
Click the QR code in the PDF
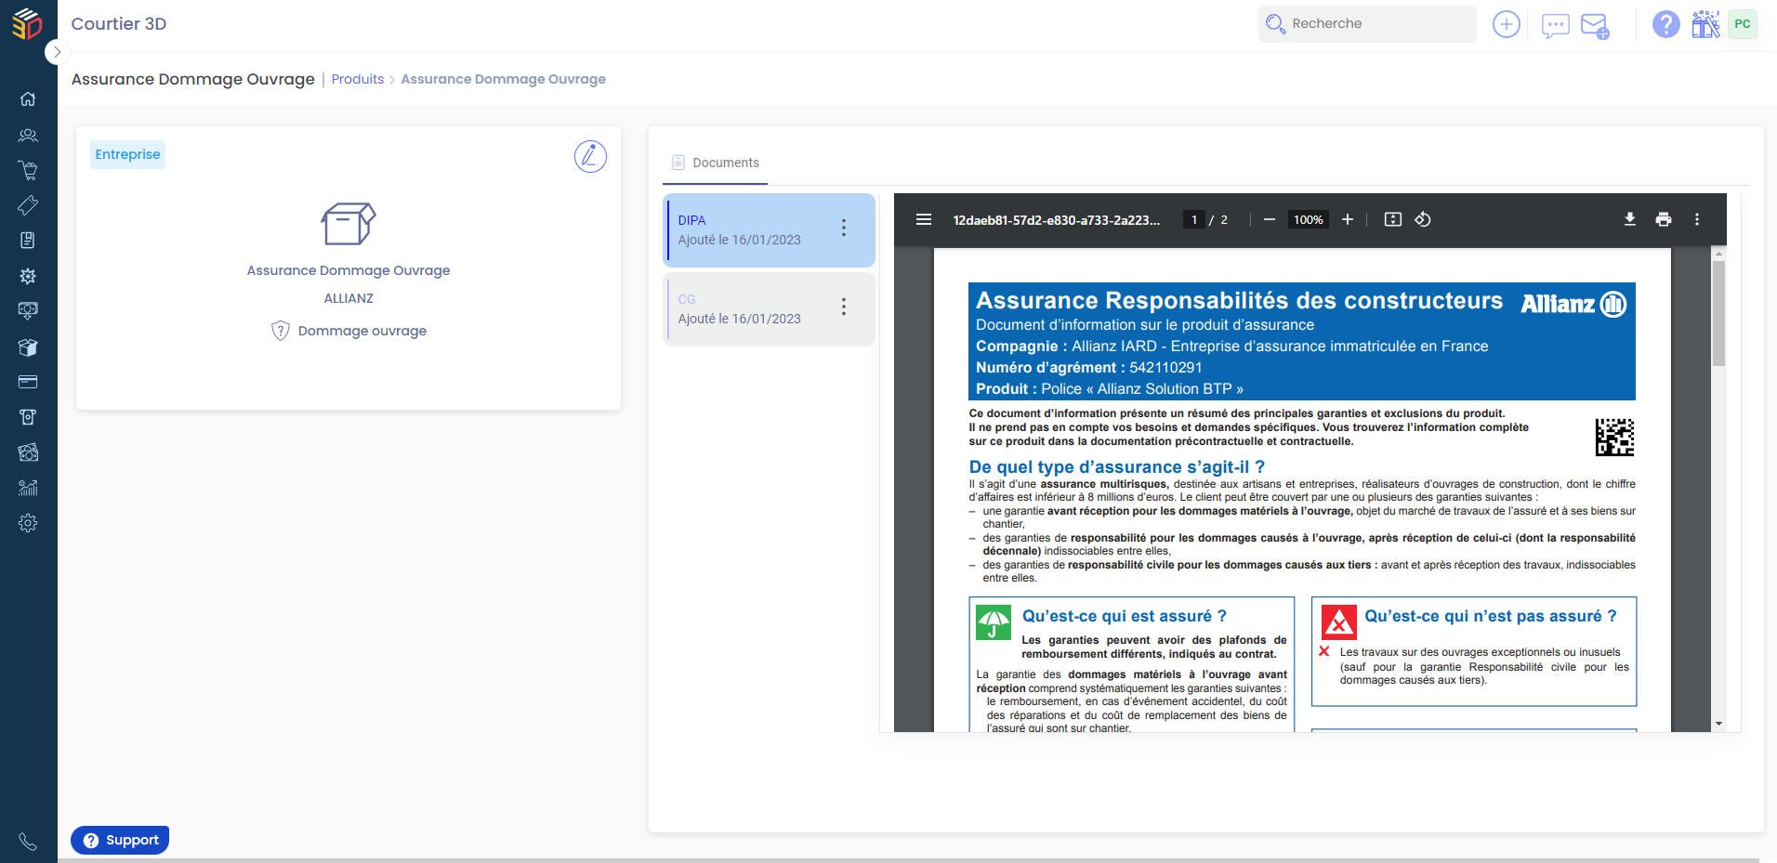point(1614,437)
